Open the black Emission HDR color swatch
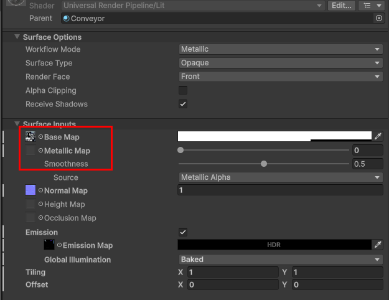This screenshot has width=389, height=300. [274, 245]
